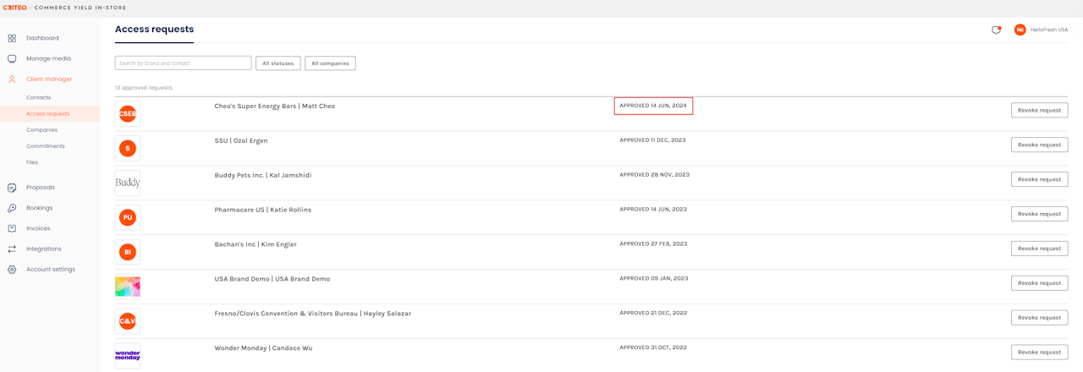The height and width of the screenshot is (372, 1083).
Task: Open the All companies filter dropdown
Action: click(330, 63)
